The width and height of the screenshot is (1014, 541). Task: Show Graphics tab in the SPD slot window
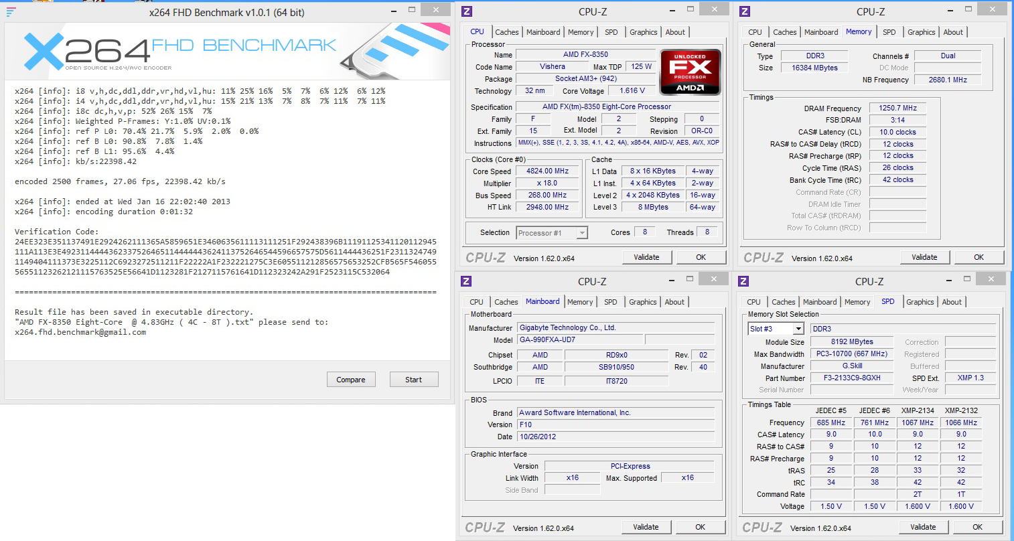920,302
